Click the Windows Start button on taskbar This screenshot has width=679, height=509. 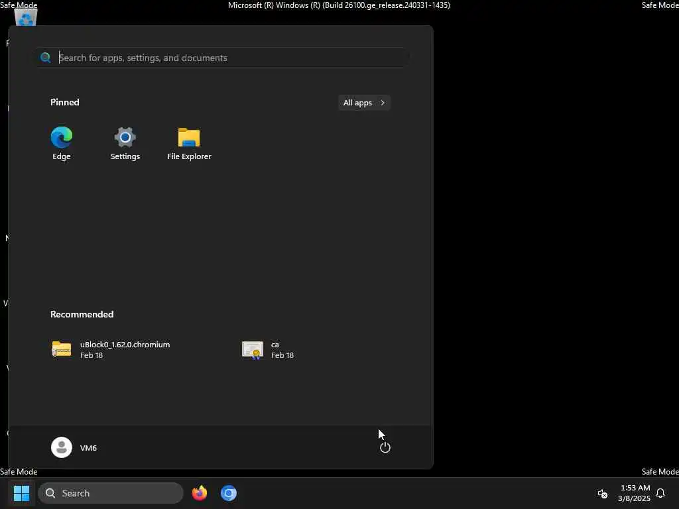coord(22,493)
